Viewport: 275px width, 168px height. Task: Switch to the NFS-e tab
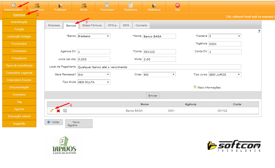112,25
